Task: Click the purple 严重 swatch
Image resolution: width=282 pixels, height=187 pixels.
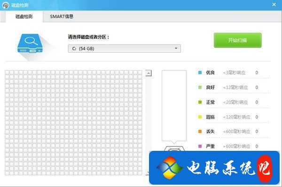Action: pyautogui.click(x=200, y=146)
